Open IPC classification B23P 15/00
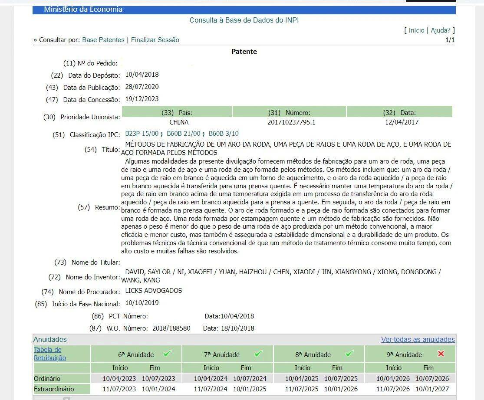The image size is (484, 400). [142, 134]
